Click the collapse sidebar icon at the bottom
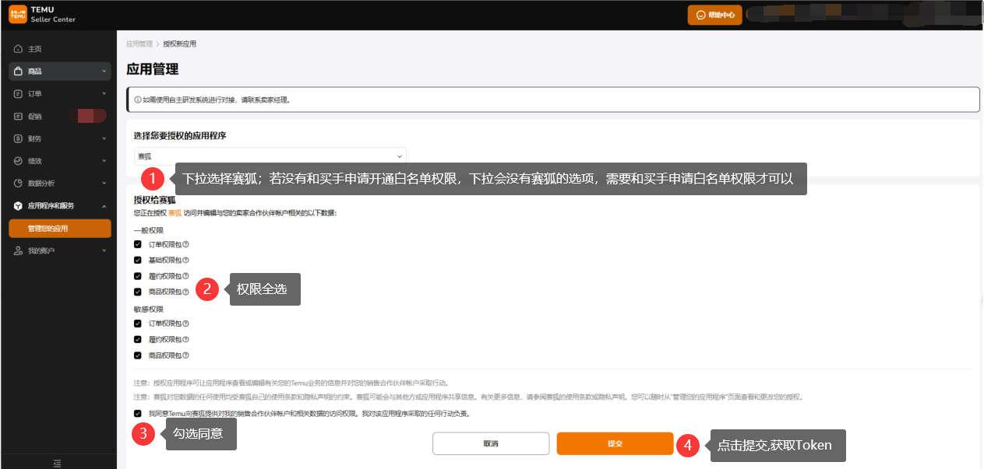 57,463
